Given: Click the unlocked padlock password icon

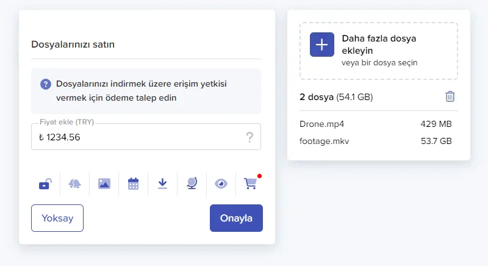Looking at the screenshot, I should (x=45, y=183).
